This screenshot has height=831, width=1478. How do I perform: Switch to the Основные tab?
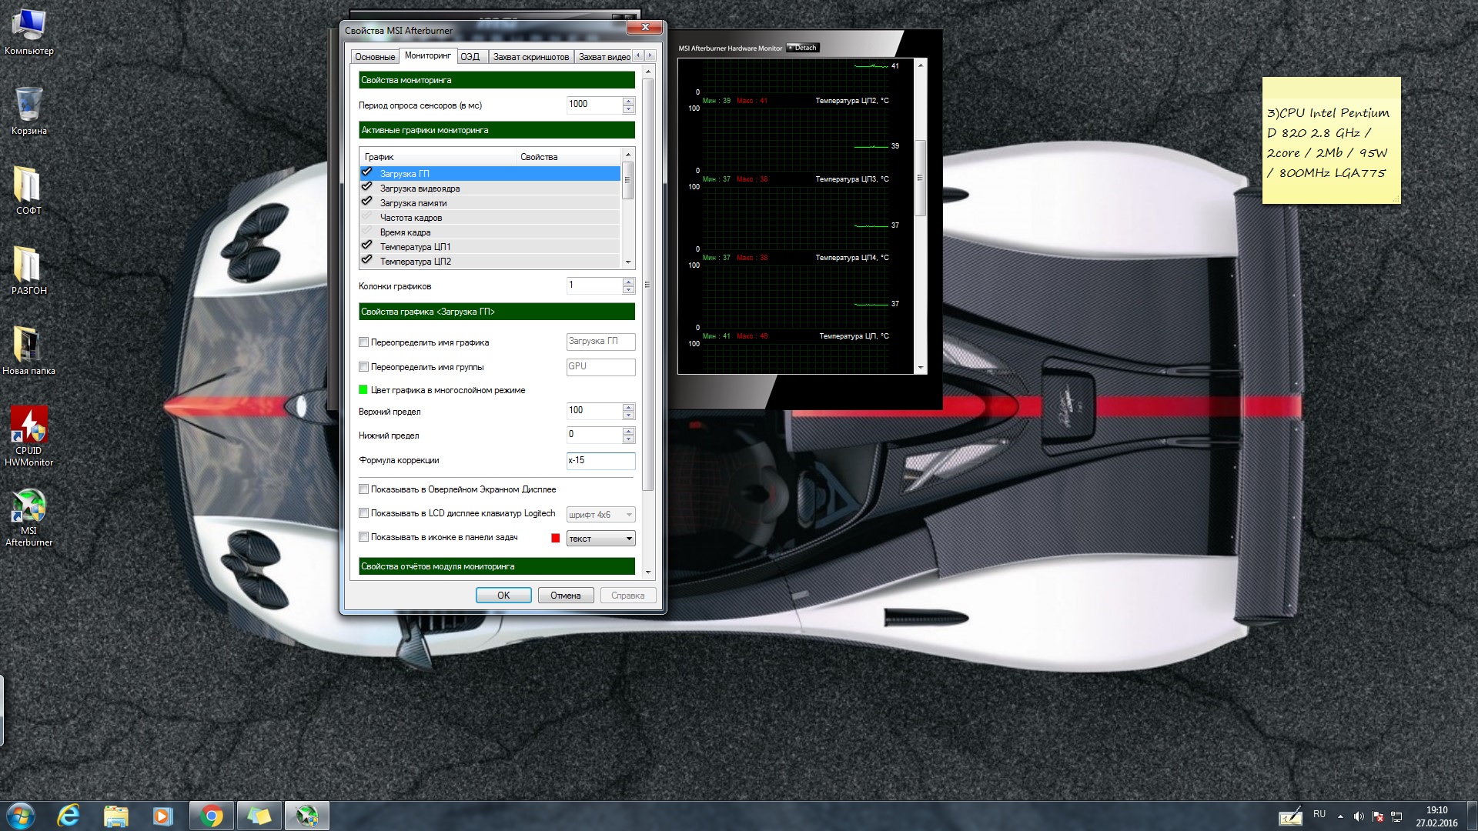click(375, 57)
